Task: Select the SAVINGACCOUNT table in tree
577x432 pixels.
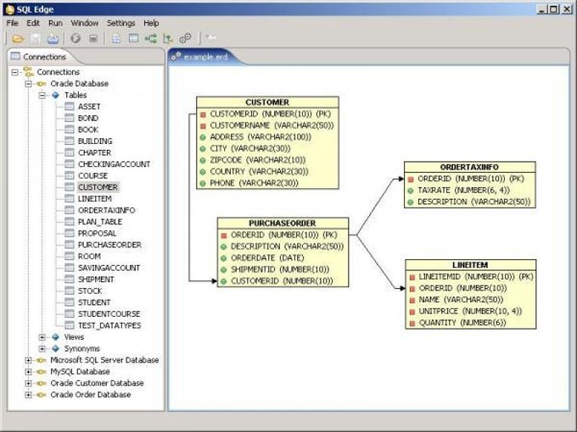Action: (x=109, y=268)
